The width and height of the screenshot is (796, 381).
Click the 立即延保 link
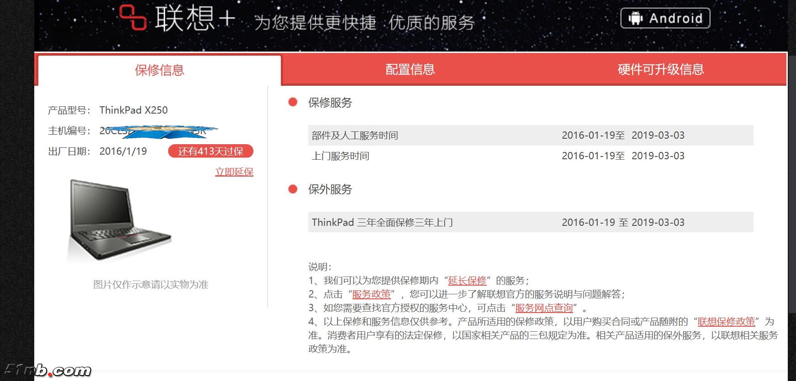coord(234,172)
